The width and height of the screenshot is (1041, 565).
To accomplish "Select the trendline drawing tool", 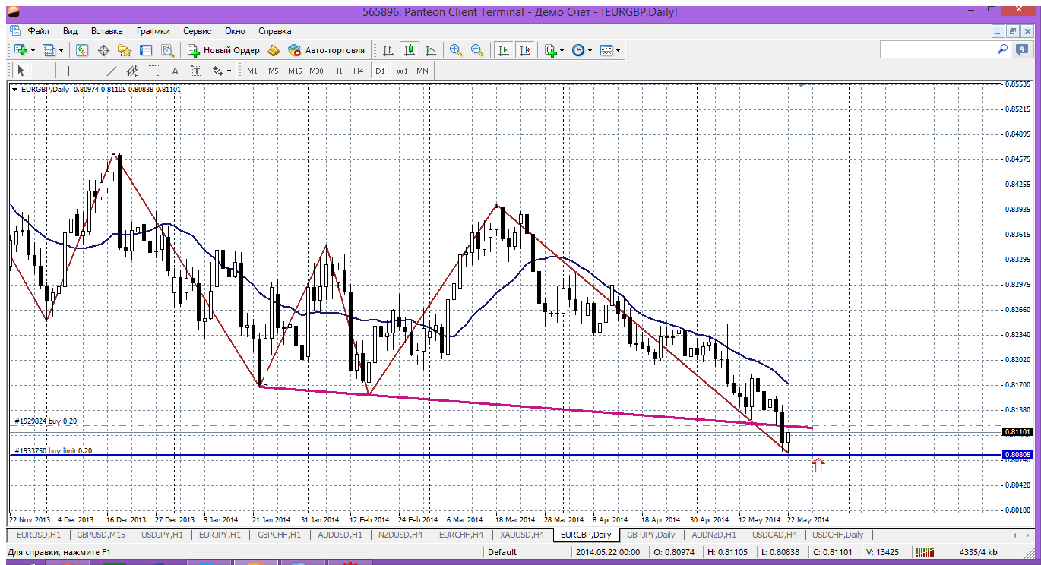I will [112, 71].
